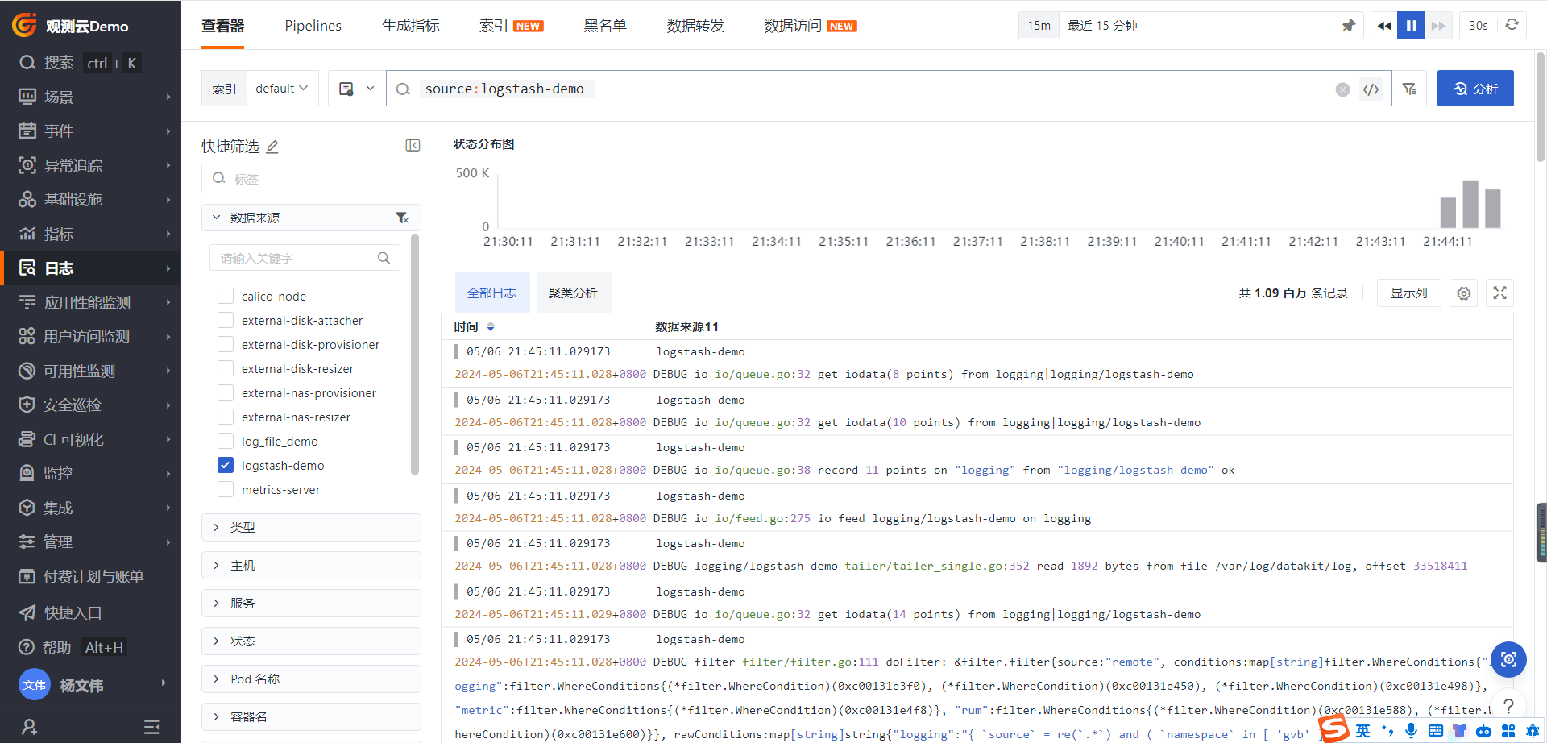The image size is (1547, 743).
Task: Click the filter settings icon beside search bar
Action: click(x=1409, y=89)
